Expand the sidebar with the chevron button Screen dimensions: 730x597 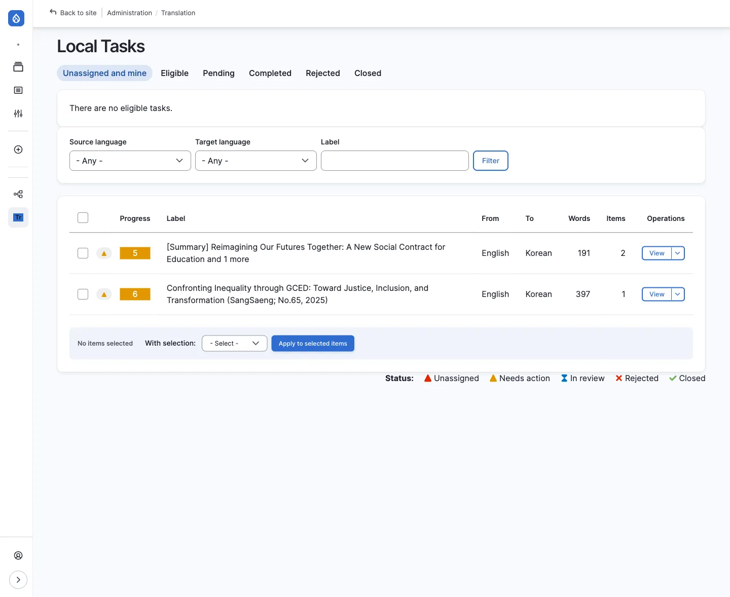[18, 580]
